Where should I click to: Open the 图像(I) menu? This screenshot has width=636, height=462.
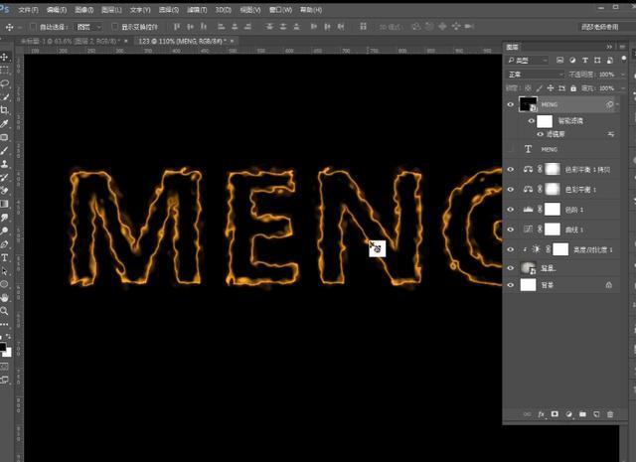[x=83, y=9]
